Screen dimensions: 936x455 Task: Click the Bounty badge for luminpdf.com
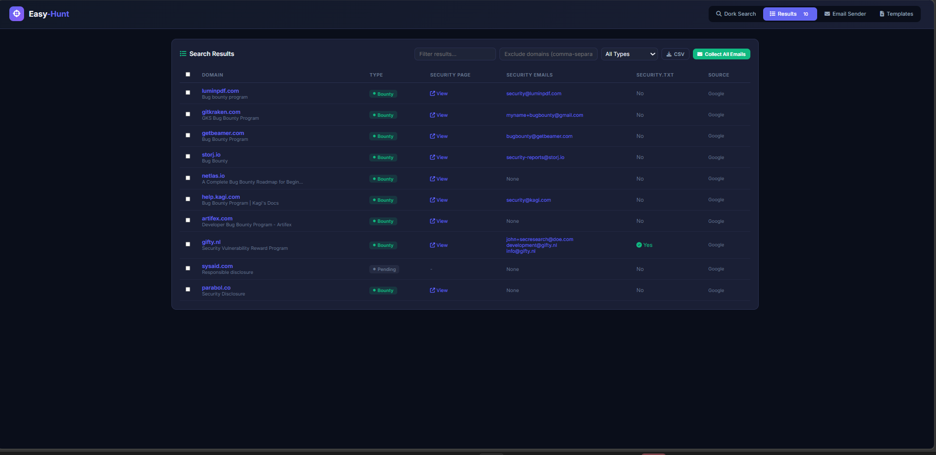tap(383, 94)
